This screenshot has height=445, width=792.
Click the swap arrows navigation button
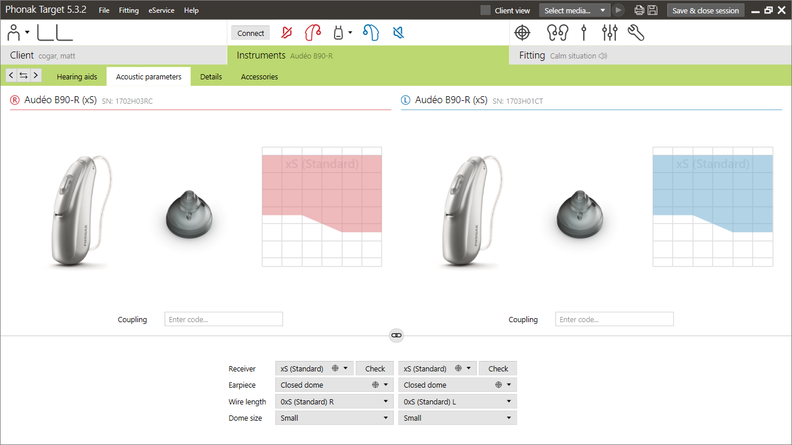click(x=23, y=75)
